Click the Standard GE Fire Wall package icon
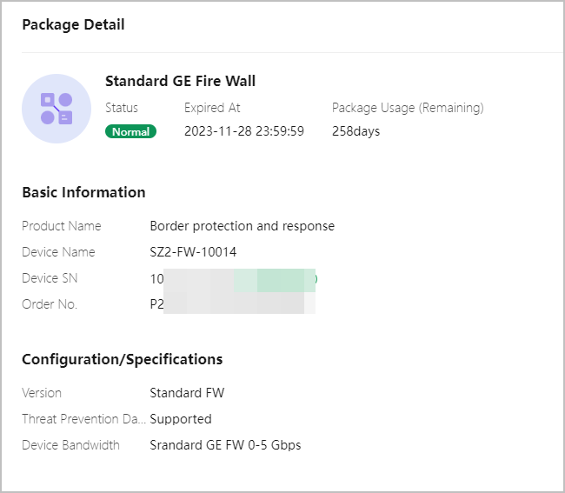The height and width of the screenshot is (493, 565). (x=56, y=109)
